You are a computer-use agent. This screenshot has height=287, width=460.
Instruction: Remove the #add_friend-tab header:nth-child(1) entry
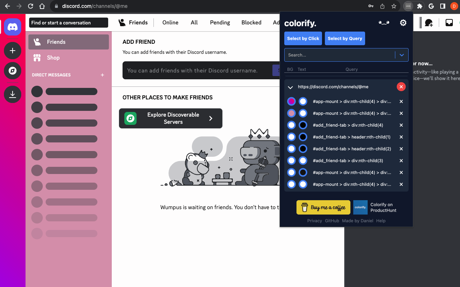tap(401, 137)
